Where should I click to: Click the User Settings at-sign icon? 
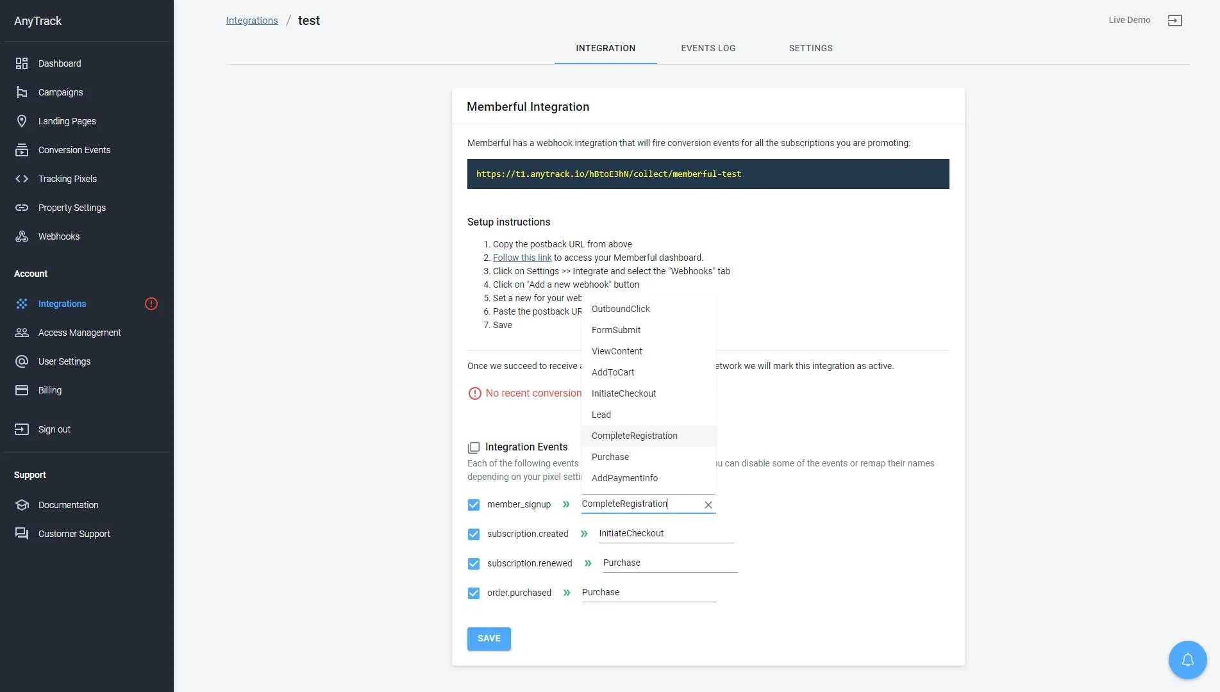point(22,361)
